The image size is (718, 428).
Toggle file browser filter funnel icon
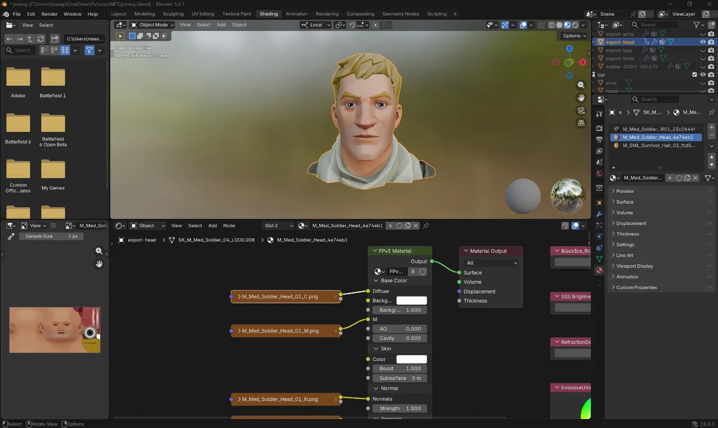[x=89, y=50]
